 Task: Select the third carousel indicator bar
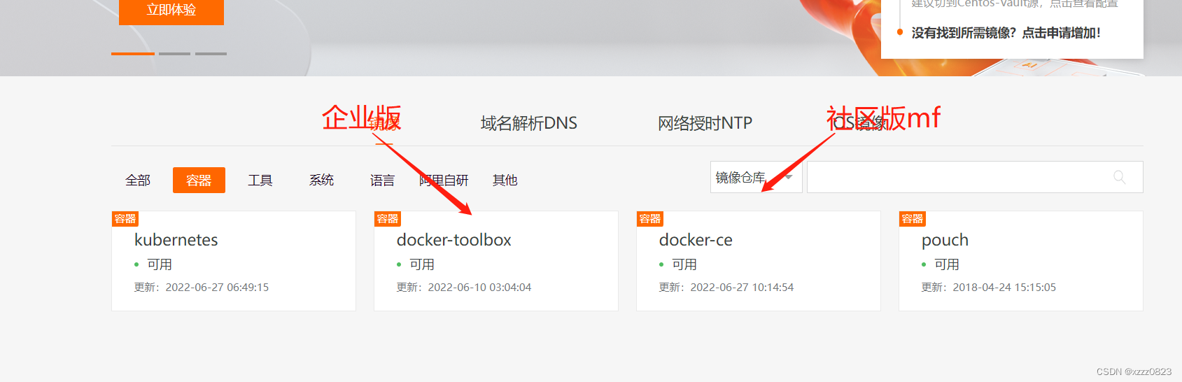[x=211, y=53]
